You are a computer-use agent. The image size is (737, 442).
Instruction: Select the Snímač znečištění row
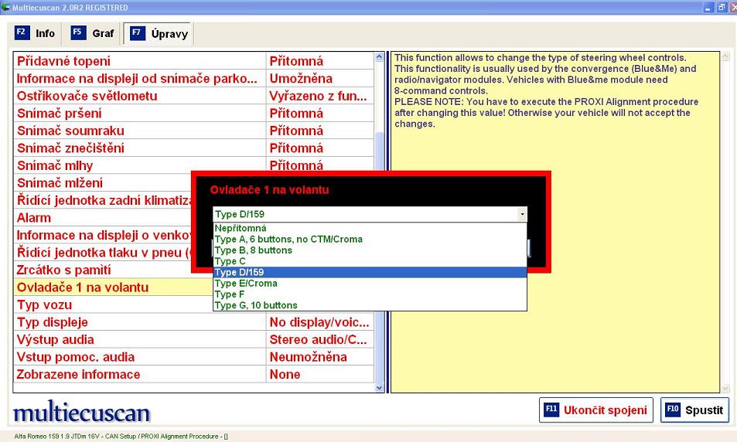click(x=193, y=148)
